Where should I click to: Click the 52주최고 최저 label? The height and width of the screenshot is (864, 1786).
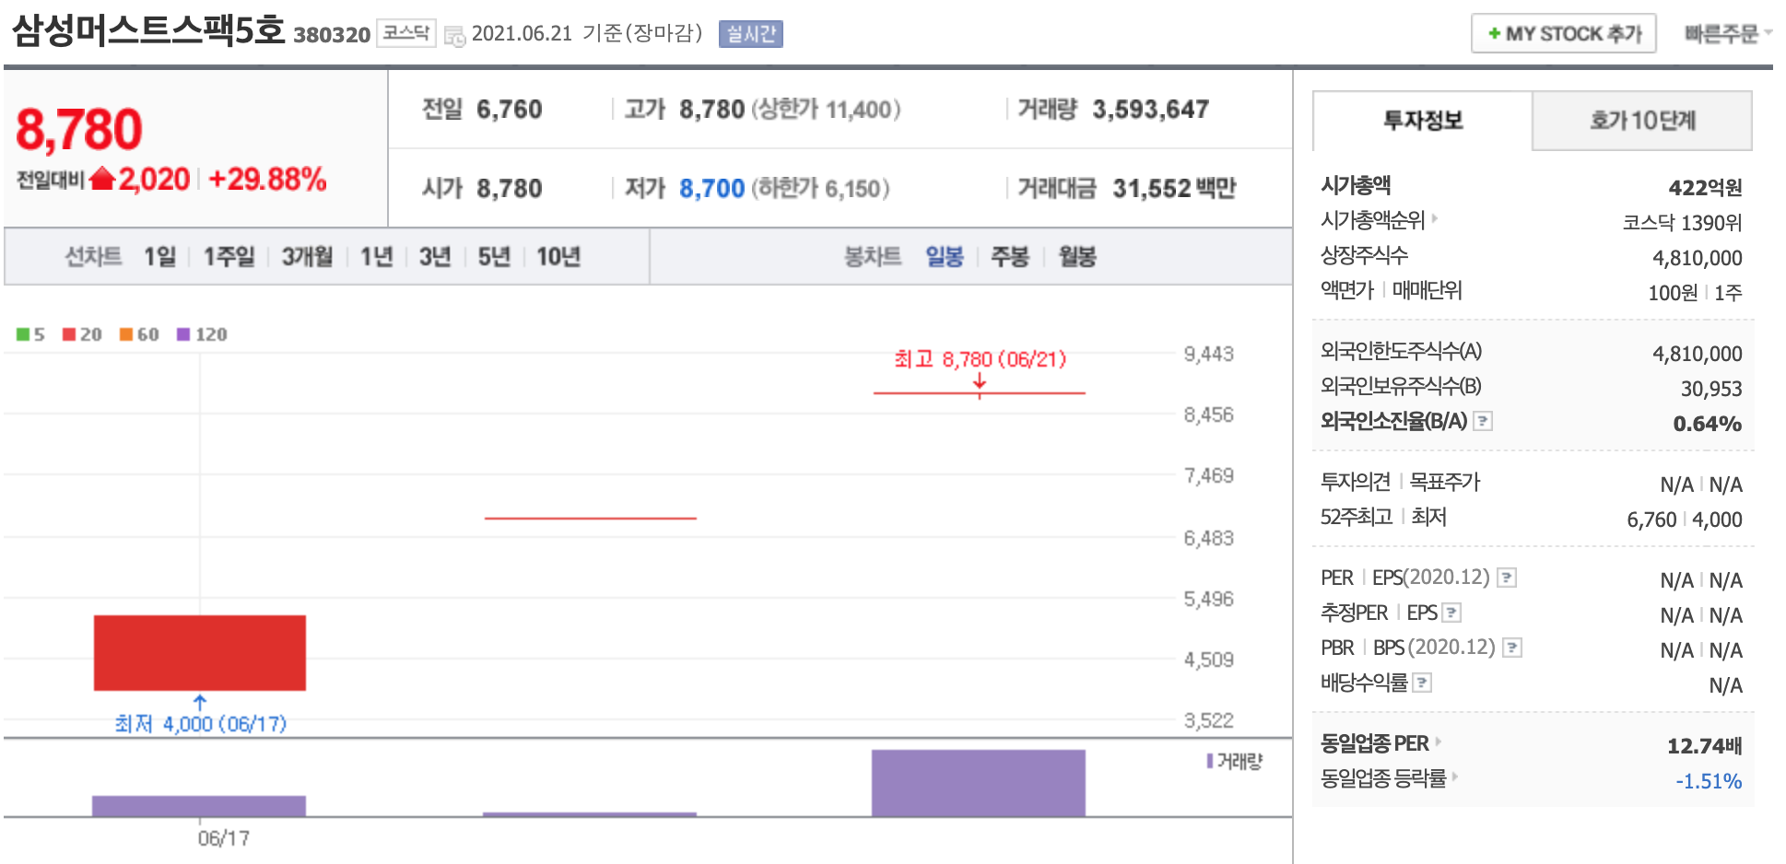[1383, 517]
